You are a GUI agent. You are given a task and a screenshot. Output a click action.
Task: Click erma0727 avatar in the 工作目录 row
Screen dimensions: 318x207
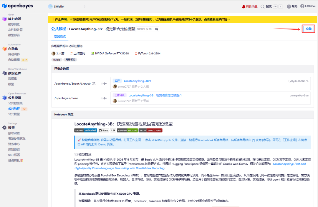point(115,101)
